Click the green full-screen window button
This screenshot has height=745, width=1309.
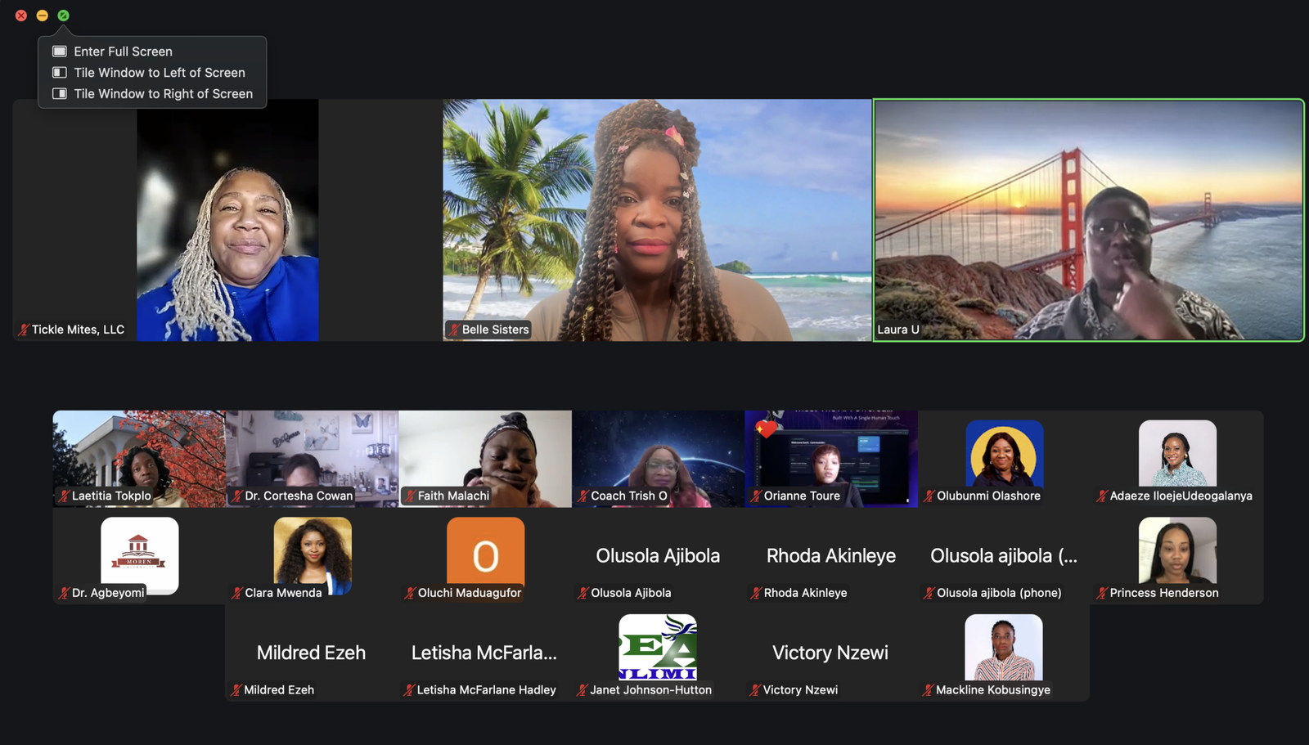(x=63, y=16)
